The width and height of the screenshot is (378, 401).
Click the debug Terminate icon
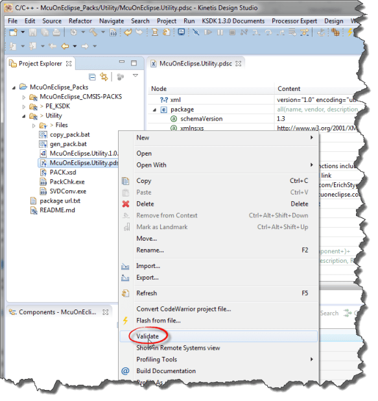click(232, 32)
